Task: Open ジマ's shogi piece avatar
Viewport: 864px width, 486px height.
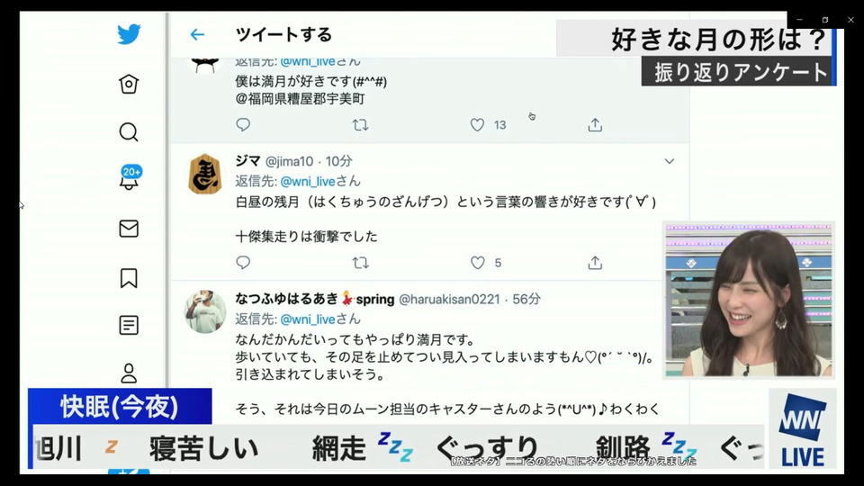Action: point(205,174)
